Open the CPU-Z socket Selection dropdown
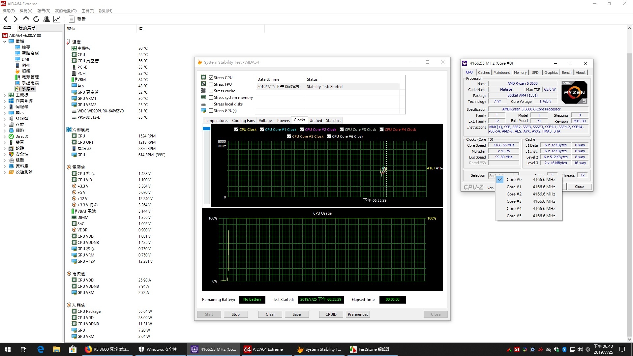 tap(503, 175)
